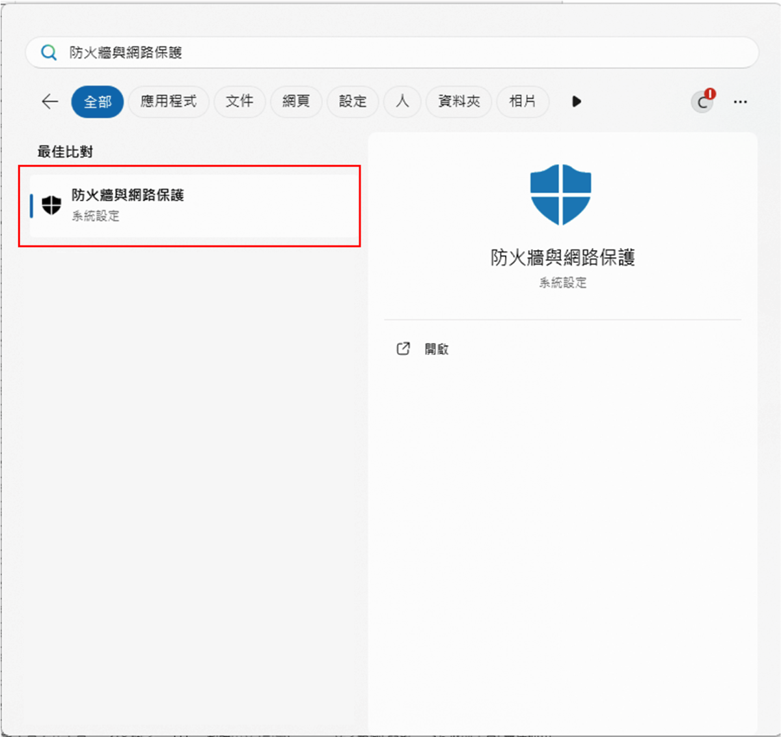The width and height of the screenshot is (781, 737).
Task: Click the 最佳比對 section heading
Action: (x=65, y=152)
